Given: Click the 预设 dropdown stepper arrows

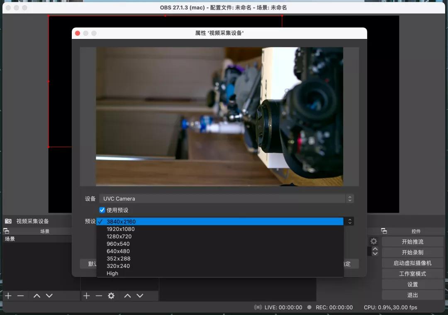Looking at the screenshot, I should pyautogui.click(x=350, y=221).
